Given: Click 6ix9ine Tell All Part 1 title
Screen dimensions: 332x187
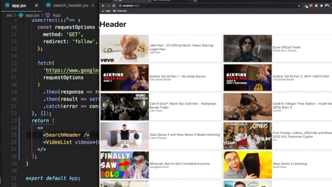Looking at the screenshot, I should [x=178, y=77].
